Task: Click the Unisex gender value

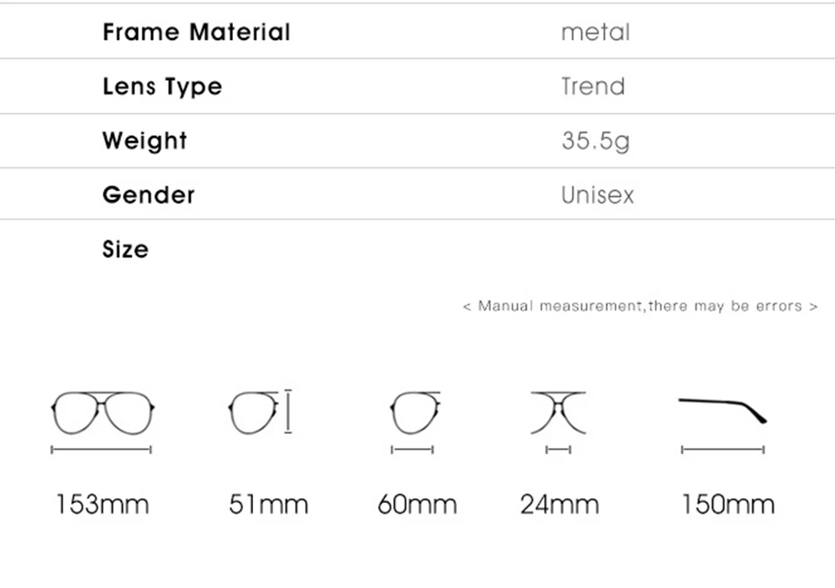Action: [x=598, y=195]
